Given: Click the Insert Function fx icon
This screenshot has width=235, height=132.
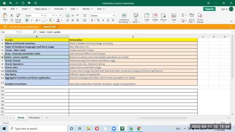Looking at the screenshot, I should coord(35,32).
